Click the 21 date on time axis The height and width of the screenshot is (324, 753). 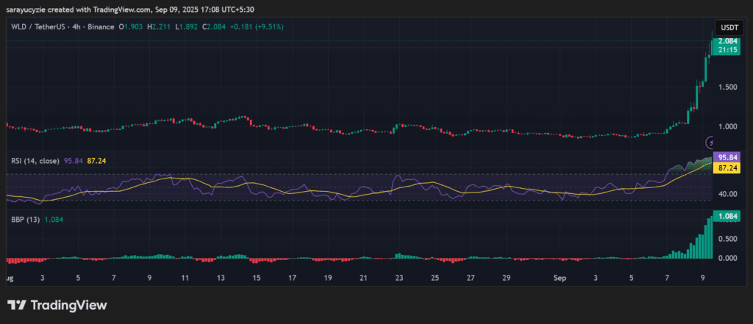(363, 278)
